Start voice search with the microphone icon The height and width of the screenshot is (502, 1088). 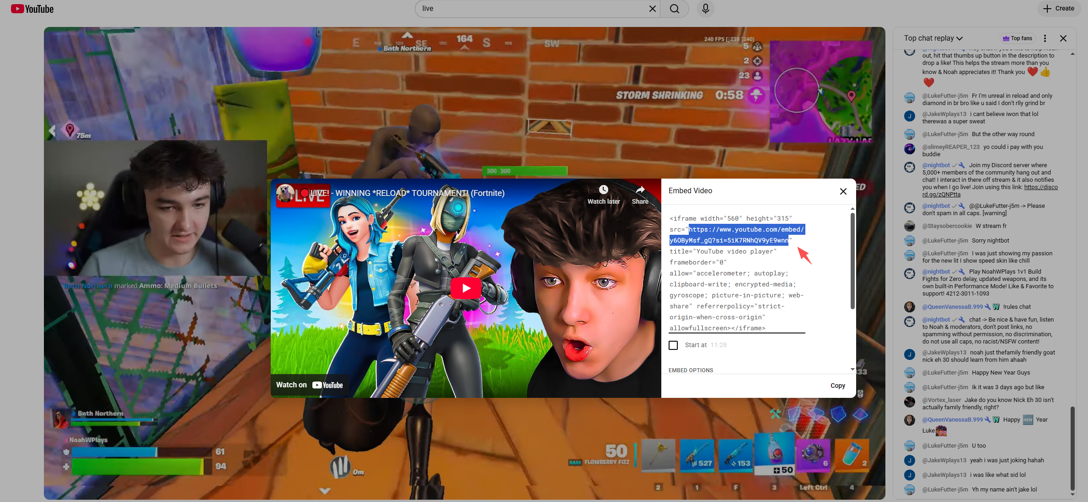[x=705, y=8]
